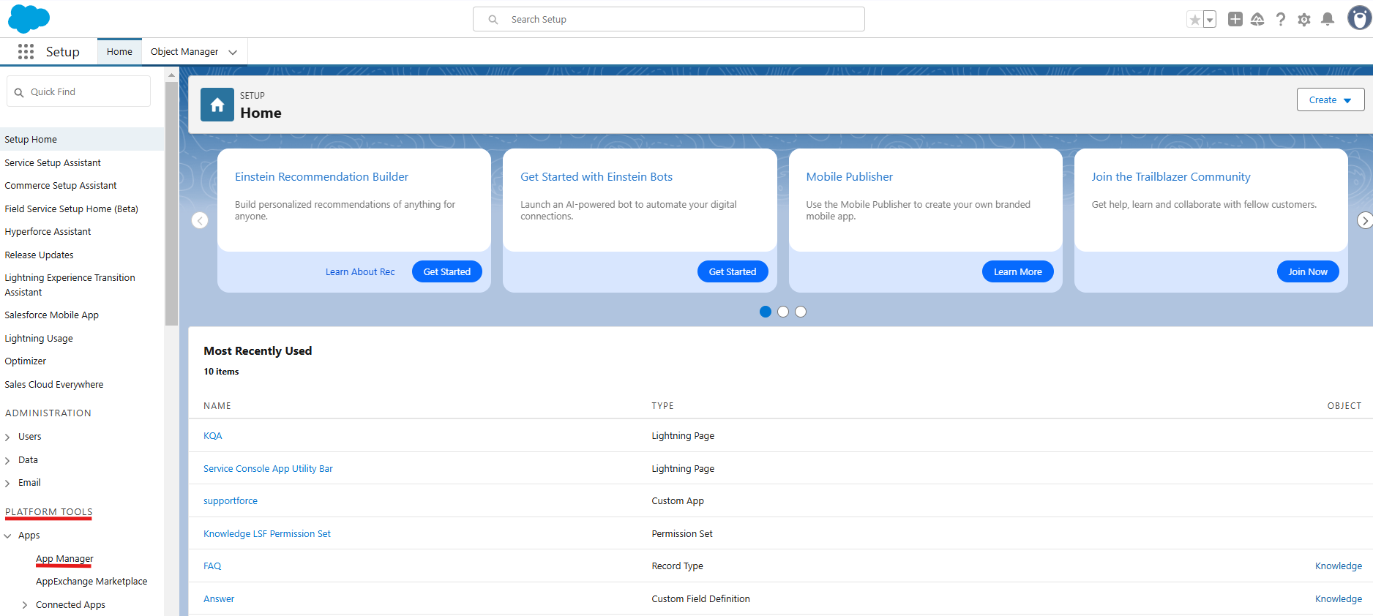The image size is (1373, 616).
Task: Click Get Started on Einstein Recommendation Builder card
Action: (x=447, y=271)
